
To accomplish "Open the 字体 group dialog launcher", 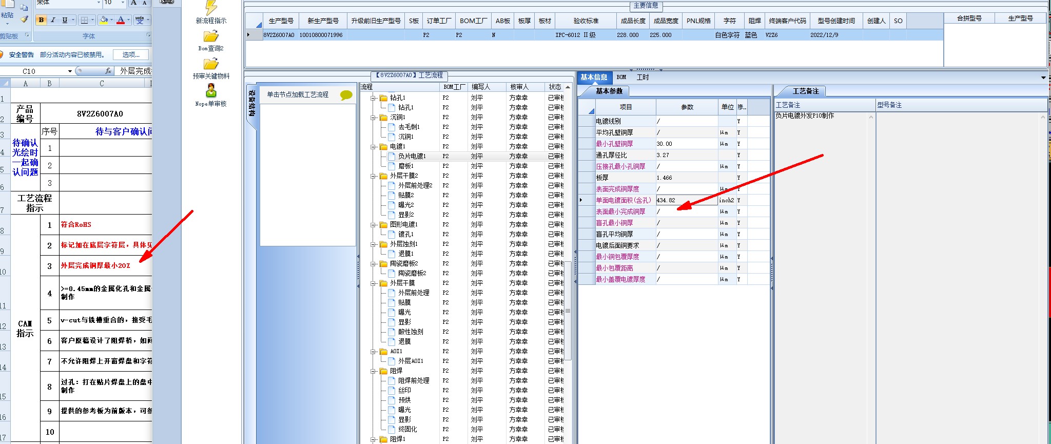I will (148, 35).
